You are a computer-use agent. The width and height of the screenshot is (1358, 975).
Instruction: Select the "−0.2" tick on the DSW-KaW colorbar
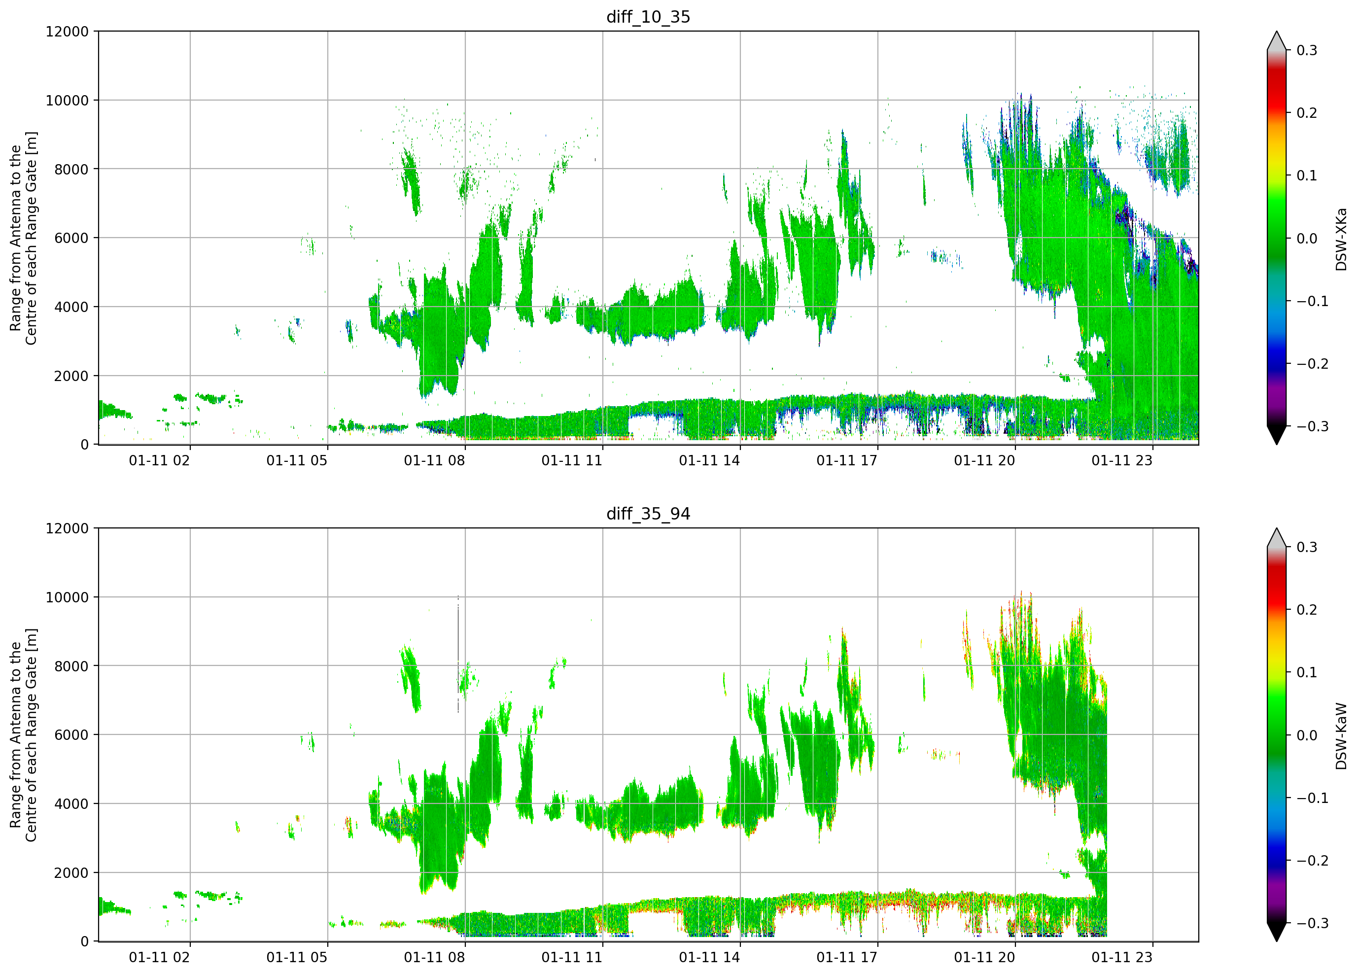pos(1313,861)
